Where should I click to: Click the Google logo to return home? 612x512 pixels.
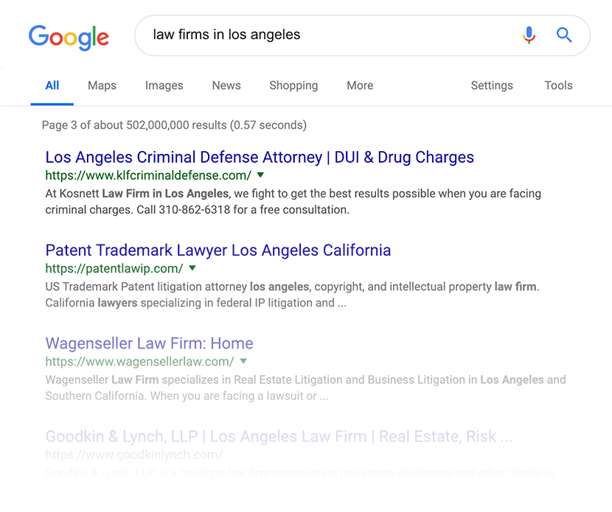pos(69,38)
